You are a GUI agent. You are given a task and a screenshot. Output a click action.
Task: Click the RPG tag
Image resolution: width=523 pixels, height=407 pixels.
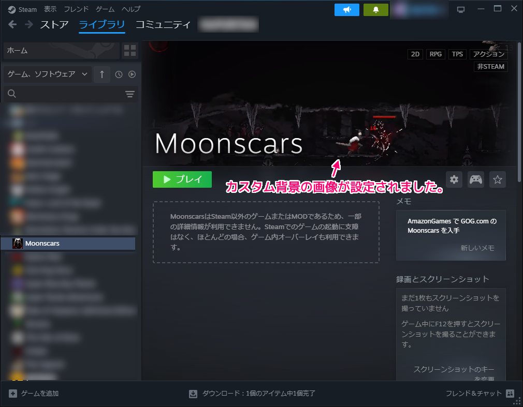pyautogui.click(x=435, y=54)
